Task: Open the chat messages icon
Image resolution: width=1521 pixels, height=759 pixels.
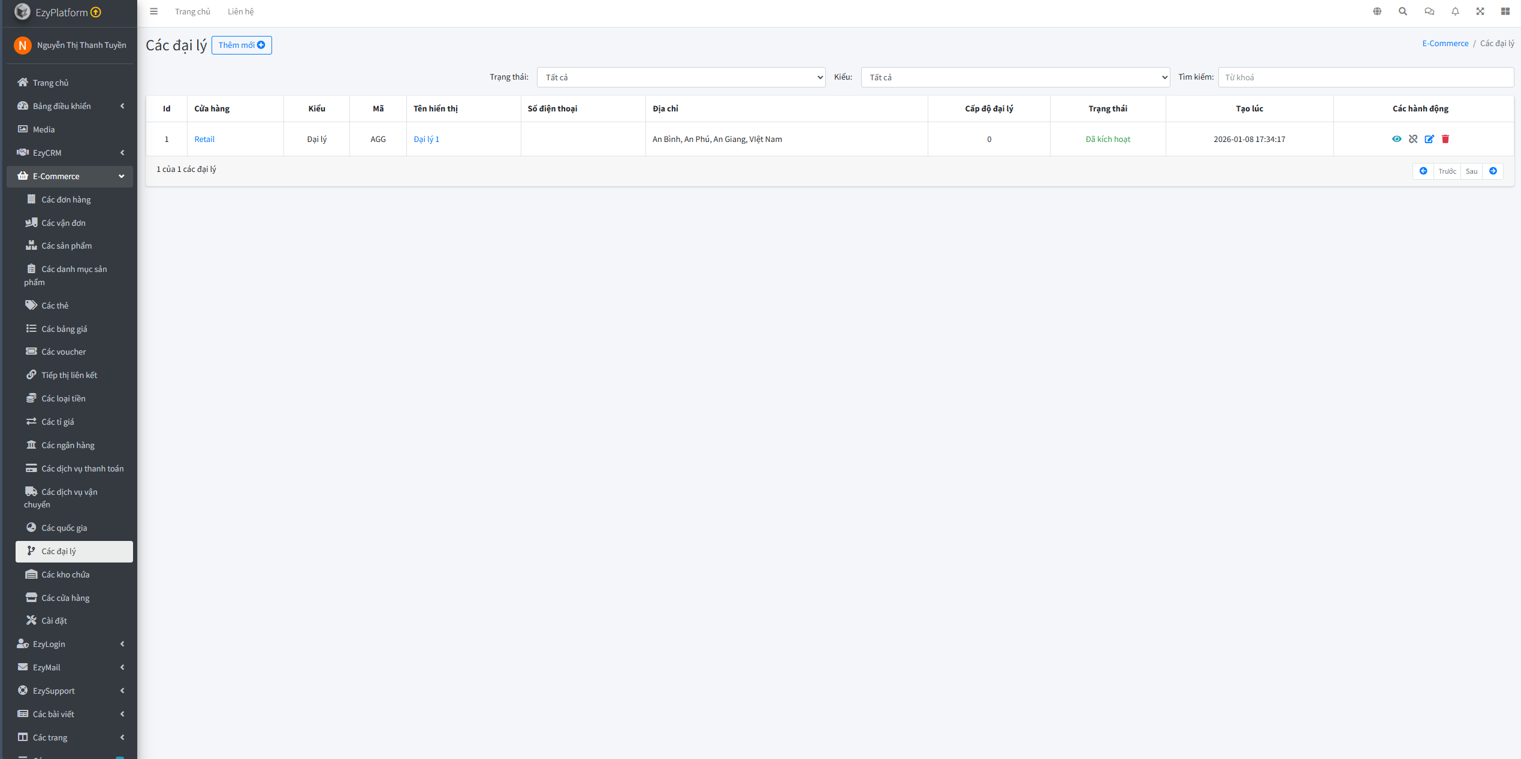Action: click(x=1429, y=11)
